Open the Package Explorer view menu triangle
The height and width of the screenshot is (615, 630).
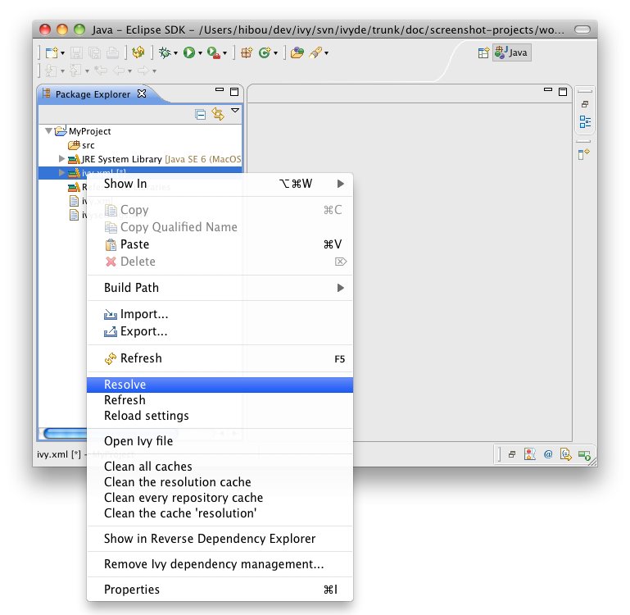235,111
